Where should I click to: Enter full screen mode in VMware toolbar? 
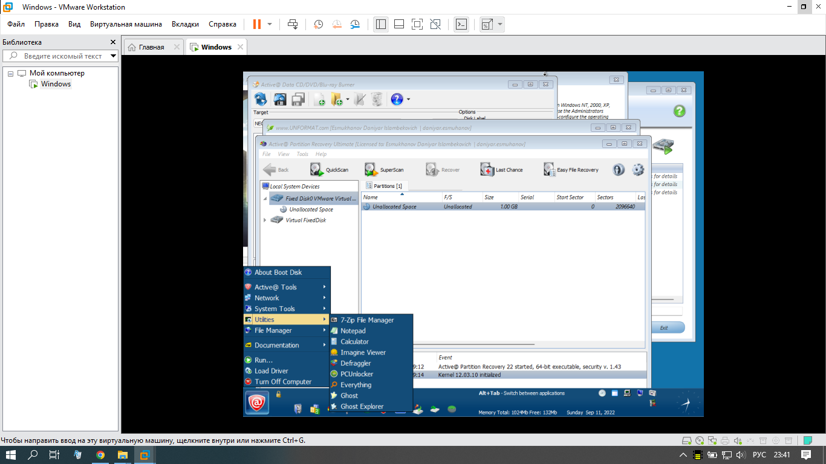pyautogui.click(x=417, y=24)
